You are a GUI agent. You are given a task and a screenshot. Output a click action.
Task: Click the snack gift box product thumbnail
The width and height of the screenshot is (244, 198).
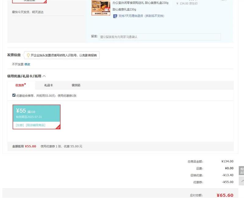pos(101,7)
